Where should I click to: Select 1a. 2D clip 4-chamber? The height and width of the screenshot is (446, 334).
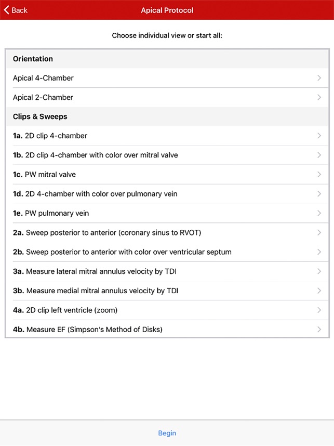click(x=50, y=136)
